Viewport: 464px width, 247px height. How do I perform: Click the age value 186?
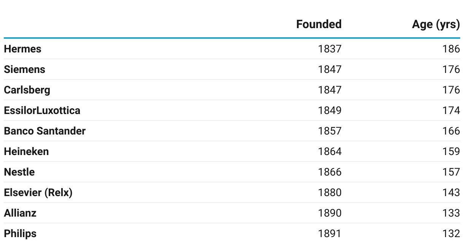point(451,49)
